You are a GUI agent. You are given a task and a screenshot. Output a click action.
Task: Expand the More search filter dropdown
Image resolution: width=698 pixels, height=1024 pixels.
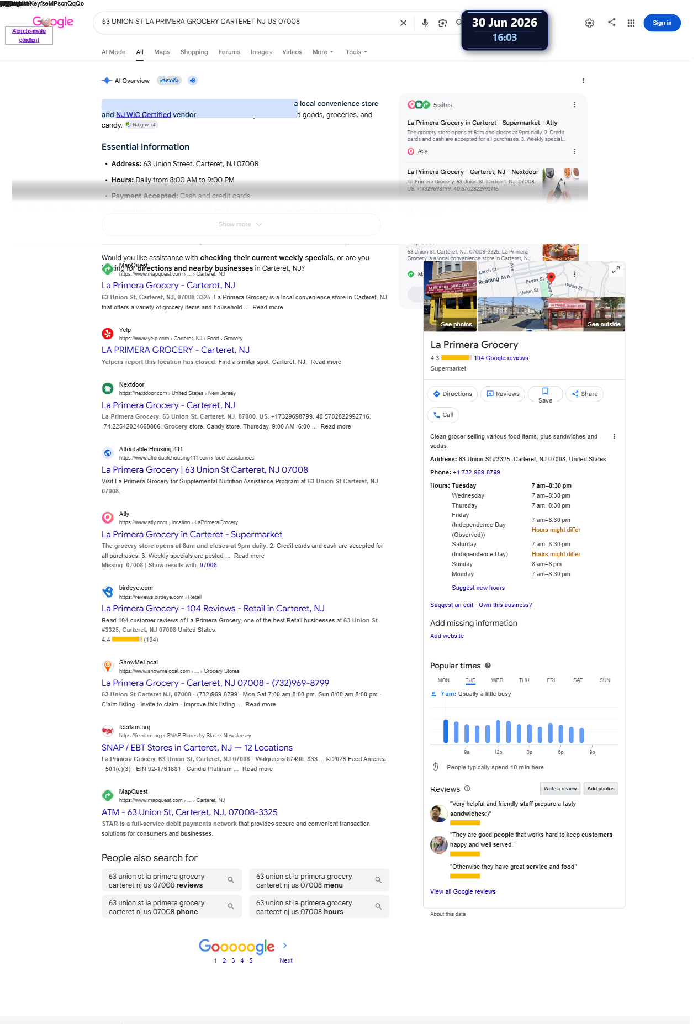(323, 52)
